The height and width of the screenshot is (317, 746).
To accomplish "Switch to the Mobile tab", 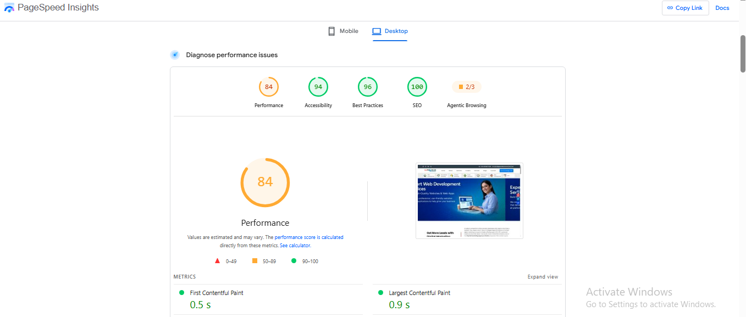I will pos(343,31).
